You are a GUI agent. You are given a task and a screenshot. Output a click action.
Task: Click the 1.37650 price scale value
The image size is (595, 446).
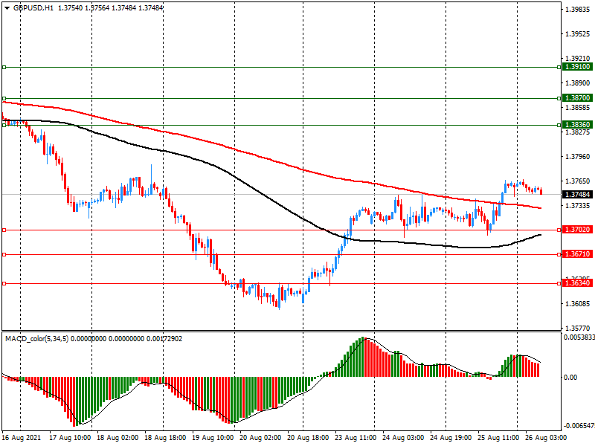[578, 181]
